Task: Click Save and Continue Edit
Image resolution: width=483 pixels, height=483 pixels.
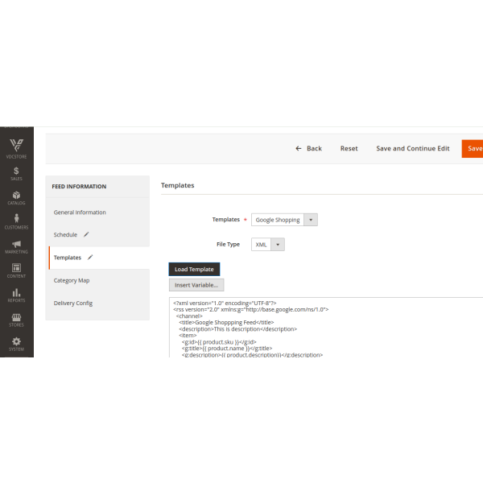Action: (412, 149)
